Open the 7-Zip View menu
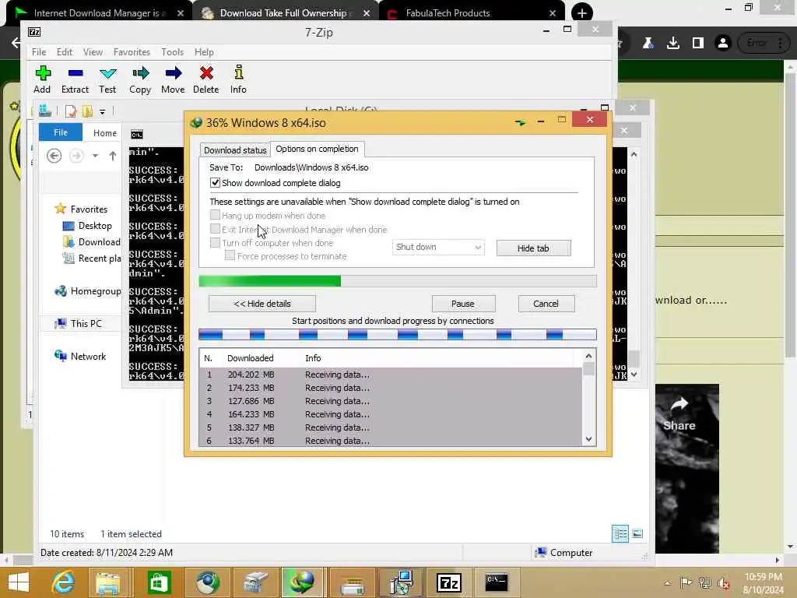 coord(93,52)
